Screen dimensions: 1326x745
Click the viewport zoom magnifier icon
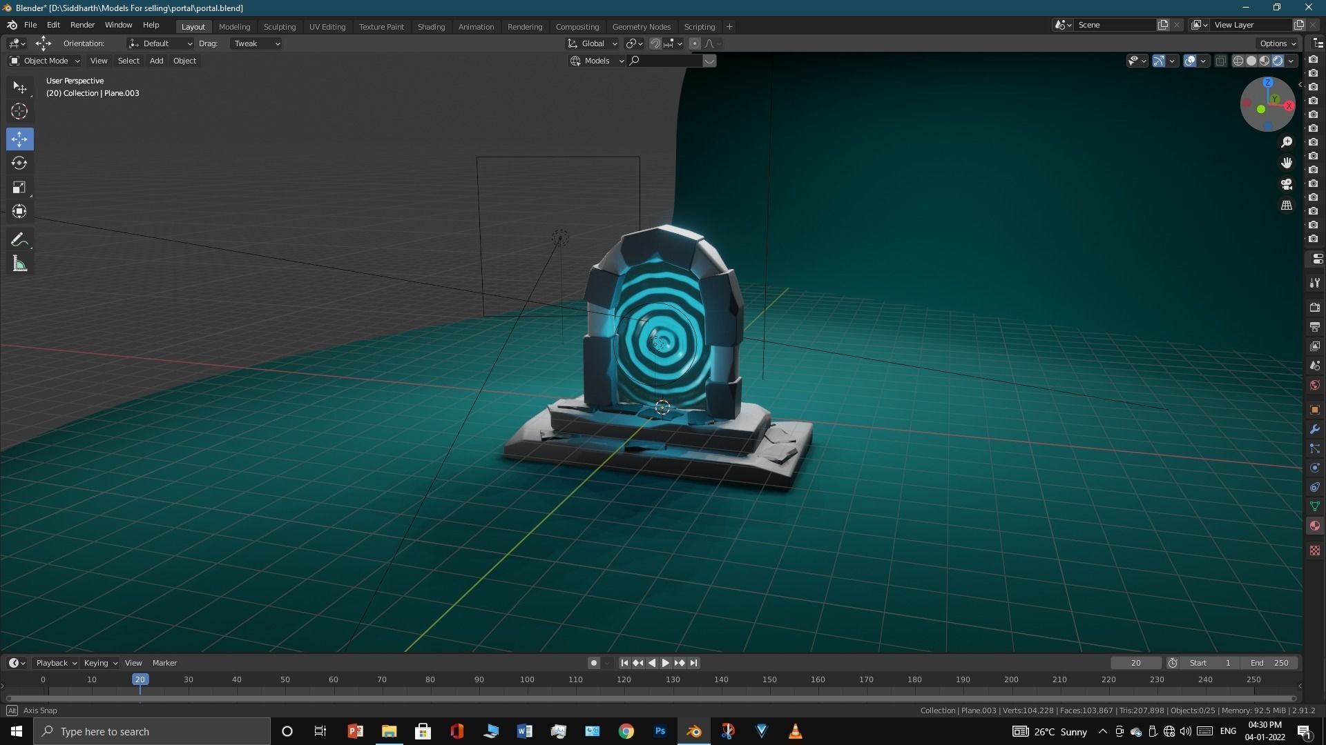click(1287, 142)
